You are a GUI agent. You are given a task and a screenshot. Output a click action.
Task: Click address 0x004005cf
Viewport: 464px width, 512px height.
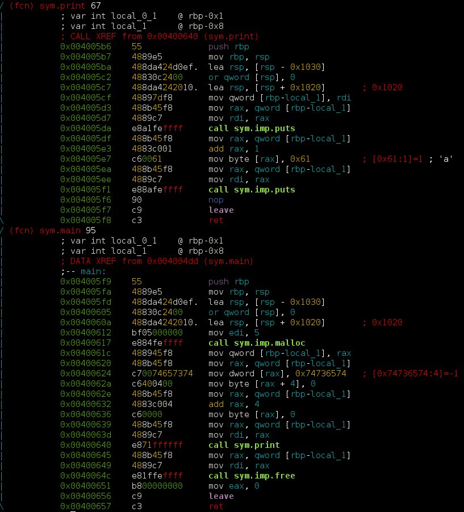tap(86, 98)
